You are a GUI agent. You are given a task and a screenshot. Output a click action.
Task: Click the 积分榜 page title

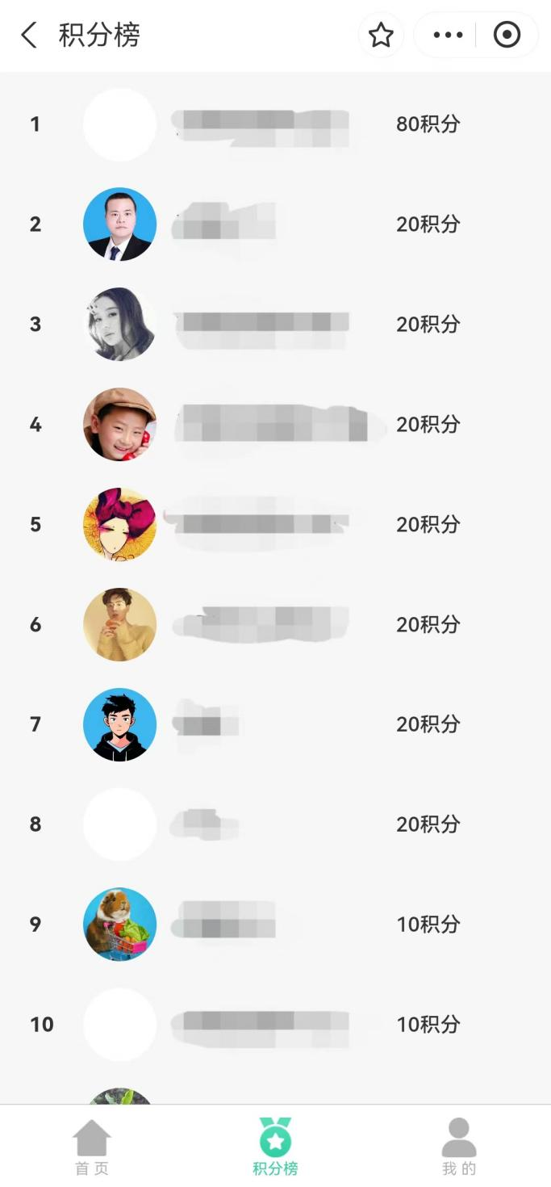coord(99,35)
